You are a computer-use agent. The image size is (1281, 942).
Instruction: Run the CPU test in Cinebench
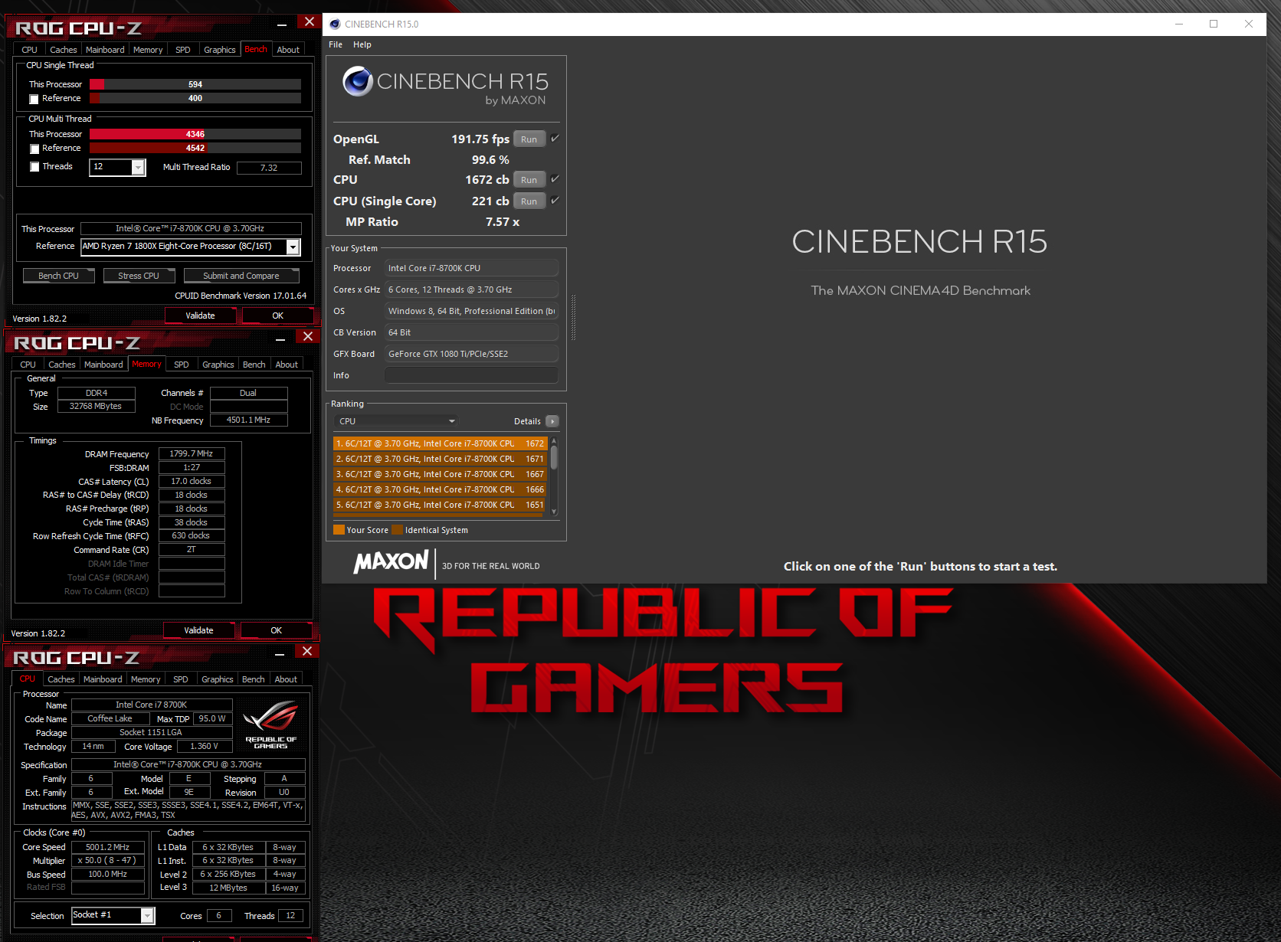pyautogui.click(x=529, y=179)
